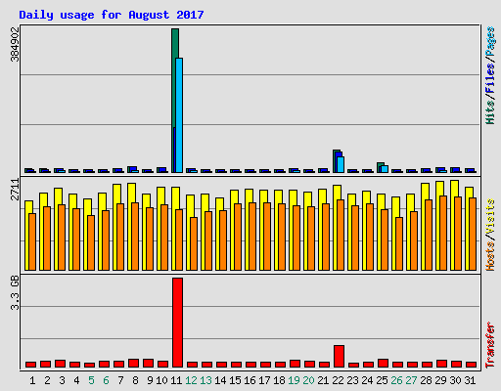Click the day label 16 on the x-axis
The height and width of the screenshot is (391, 501).
[250, 380]
